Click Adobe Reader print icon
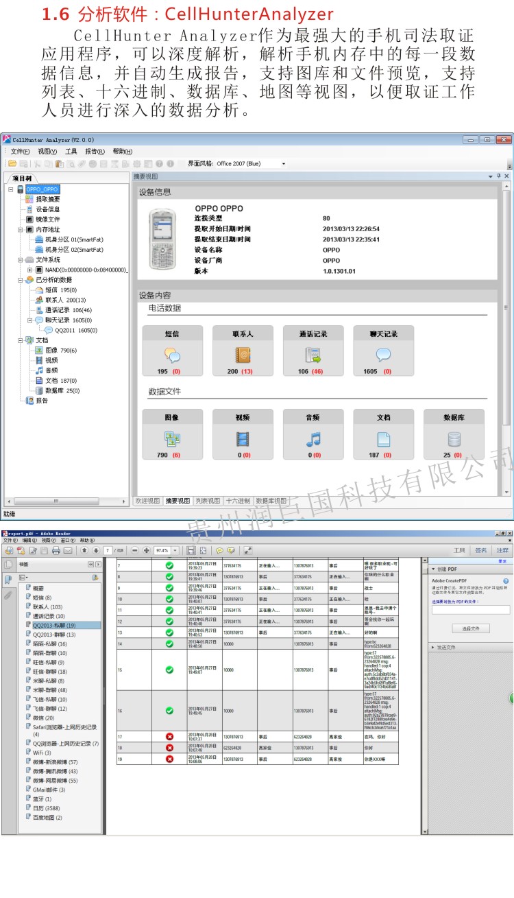This screenshot has width=514, height=898. pyautogui.click(x=56, y=550)
